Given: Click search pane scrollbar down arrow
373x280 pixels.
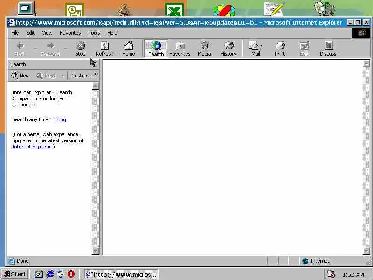Looking at the screenshot, I should [x=96, y=251].
